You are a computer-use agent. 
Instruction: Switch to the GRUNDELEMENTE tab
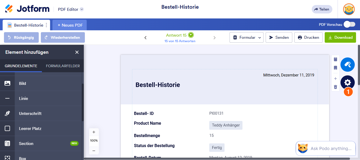click(x=21, y=66)
